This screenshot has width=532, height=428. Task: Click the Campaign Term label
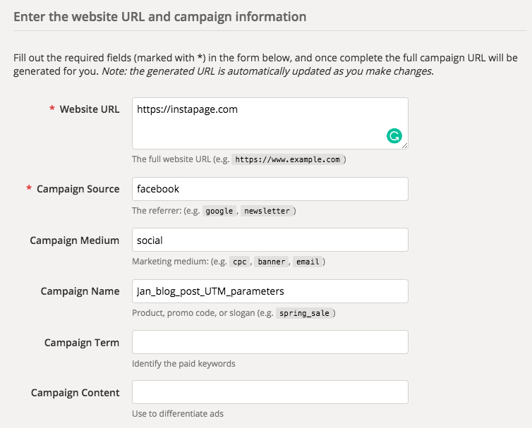point(82,343)
